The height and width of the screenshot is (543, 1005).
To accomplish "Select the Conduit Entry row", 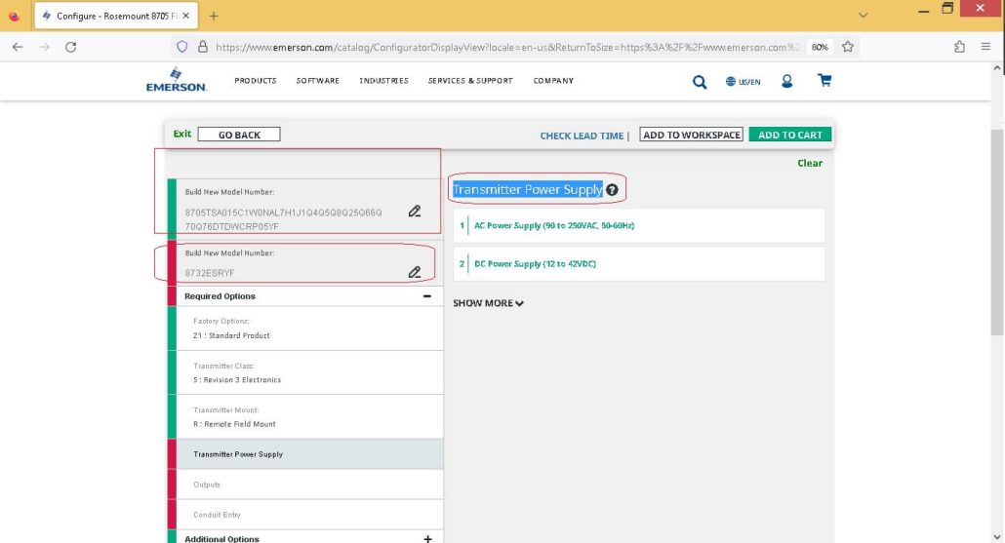I will 309,515.
